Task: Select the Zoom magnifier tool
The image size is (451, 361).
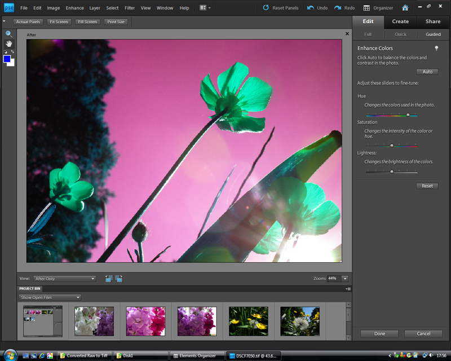Action: [x=8, y=34]
